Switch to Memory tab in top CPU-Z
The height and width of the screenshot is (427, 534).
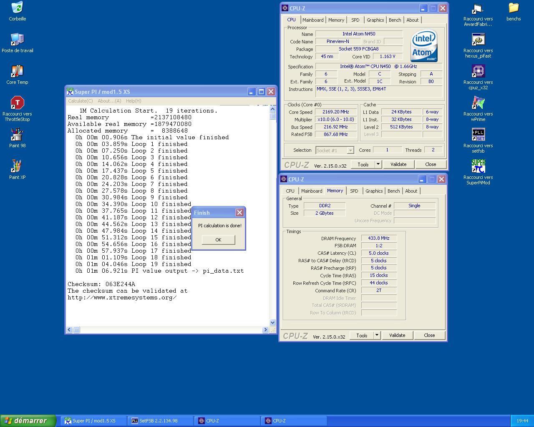point(336,20)
